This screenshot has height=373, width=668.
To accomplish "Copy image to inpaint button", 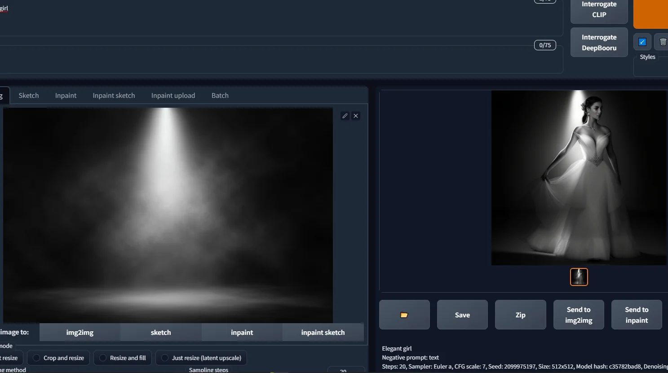I will [x=242, y=332].
